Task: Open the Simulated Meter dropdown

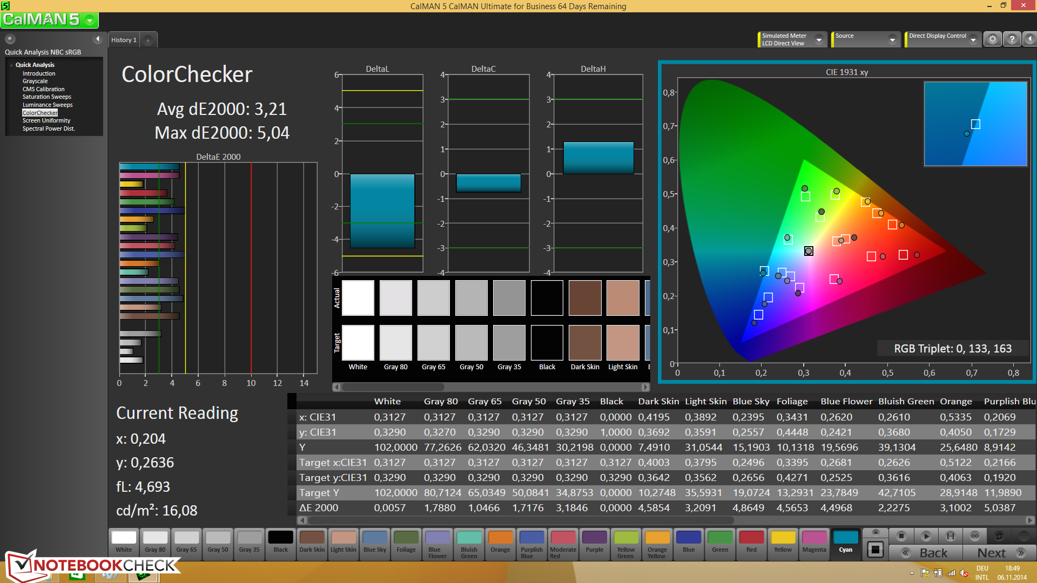Action: (x=819, y=39)
